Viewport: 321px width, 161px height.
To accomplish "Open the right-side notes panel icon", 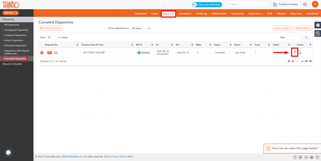I will (x=318, y=33).
